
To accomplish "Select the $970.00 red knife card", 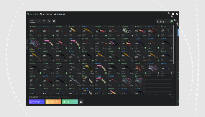I will [114, 81].
